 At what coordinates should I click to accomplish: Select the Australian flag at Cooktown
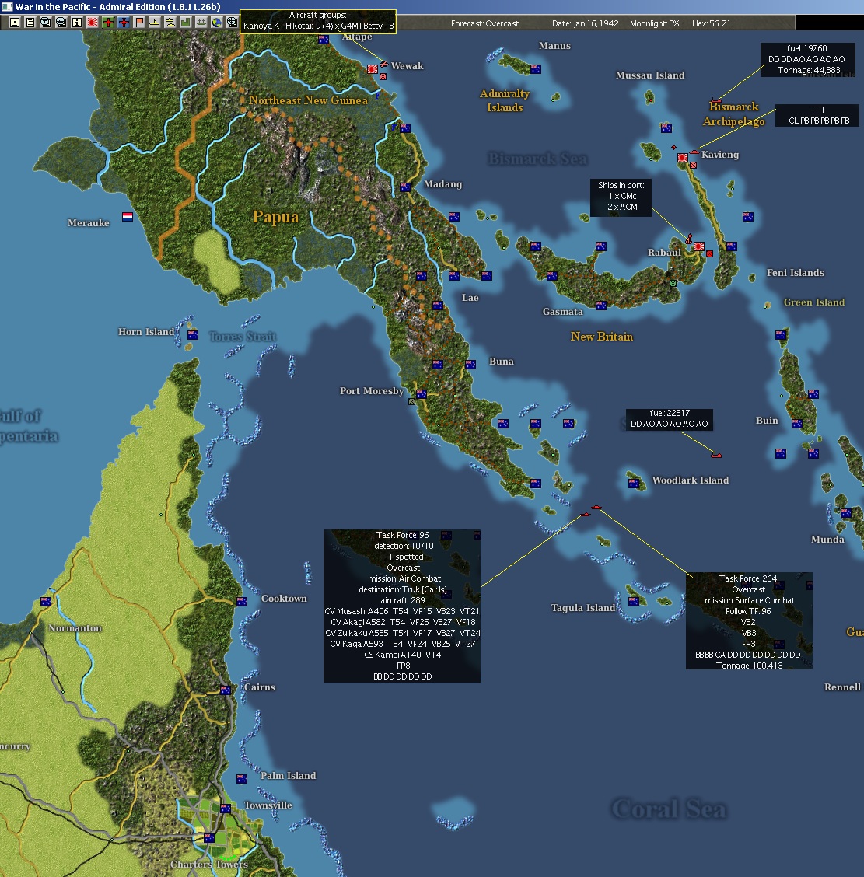(242, 601)
